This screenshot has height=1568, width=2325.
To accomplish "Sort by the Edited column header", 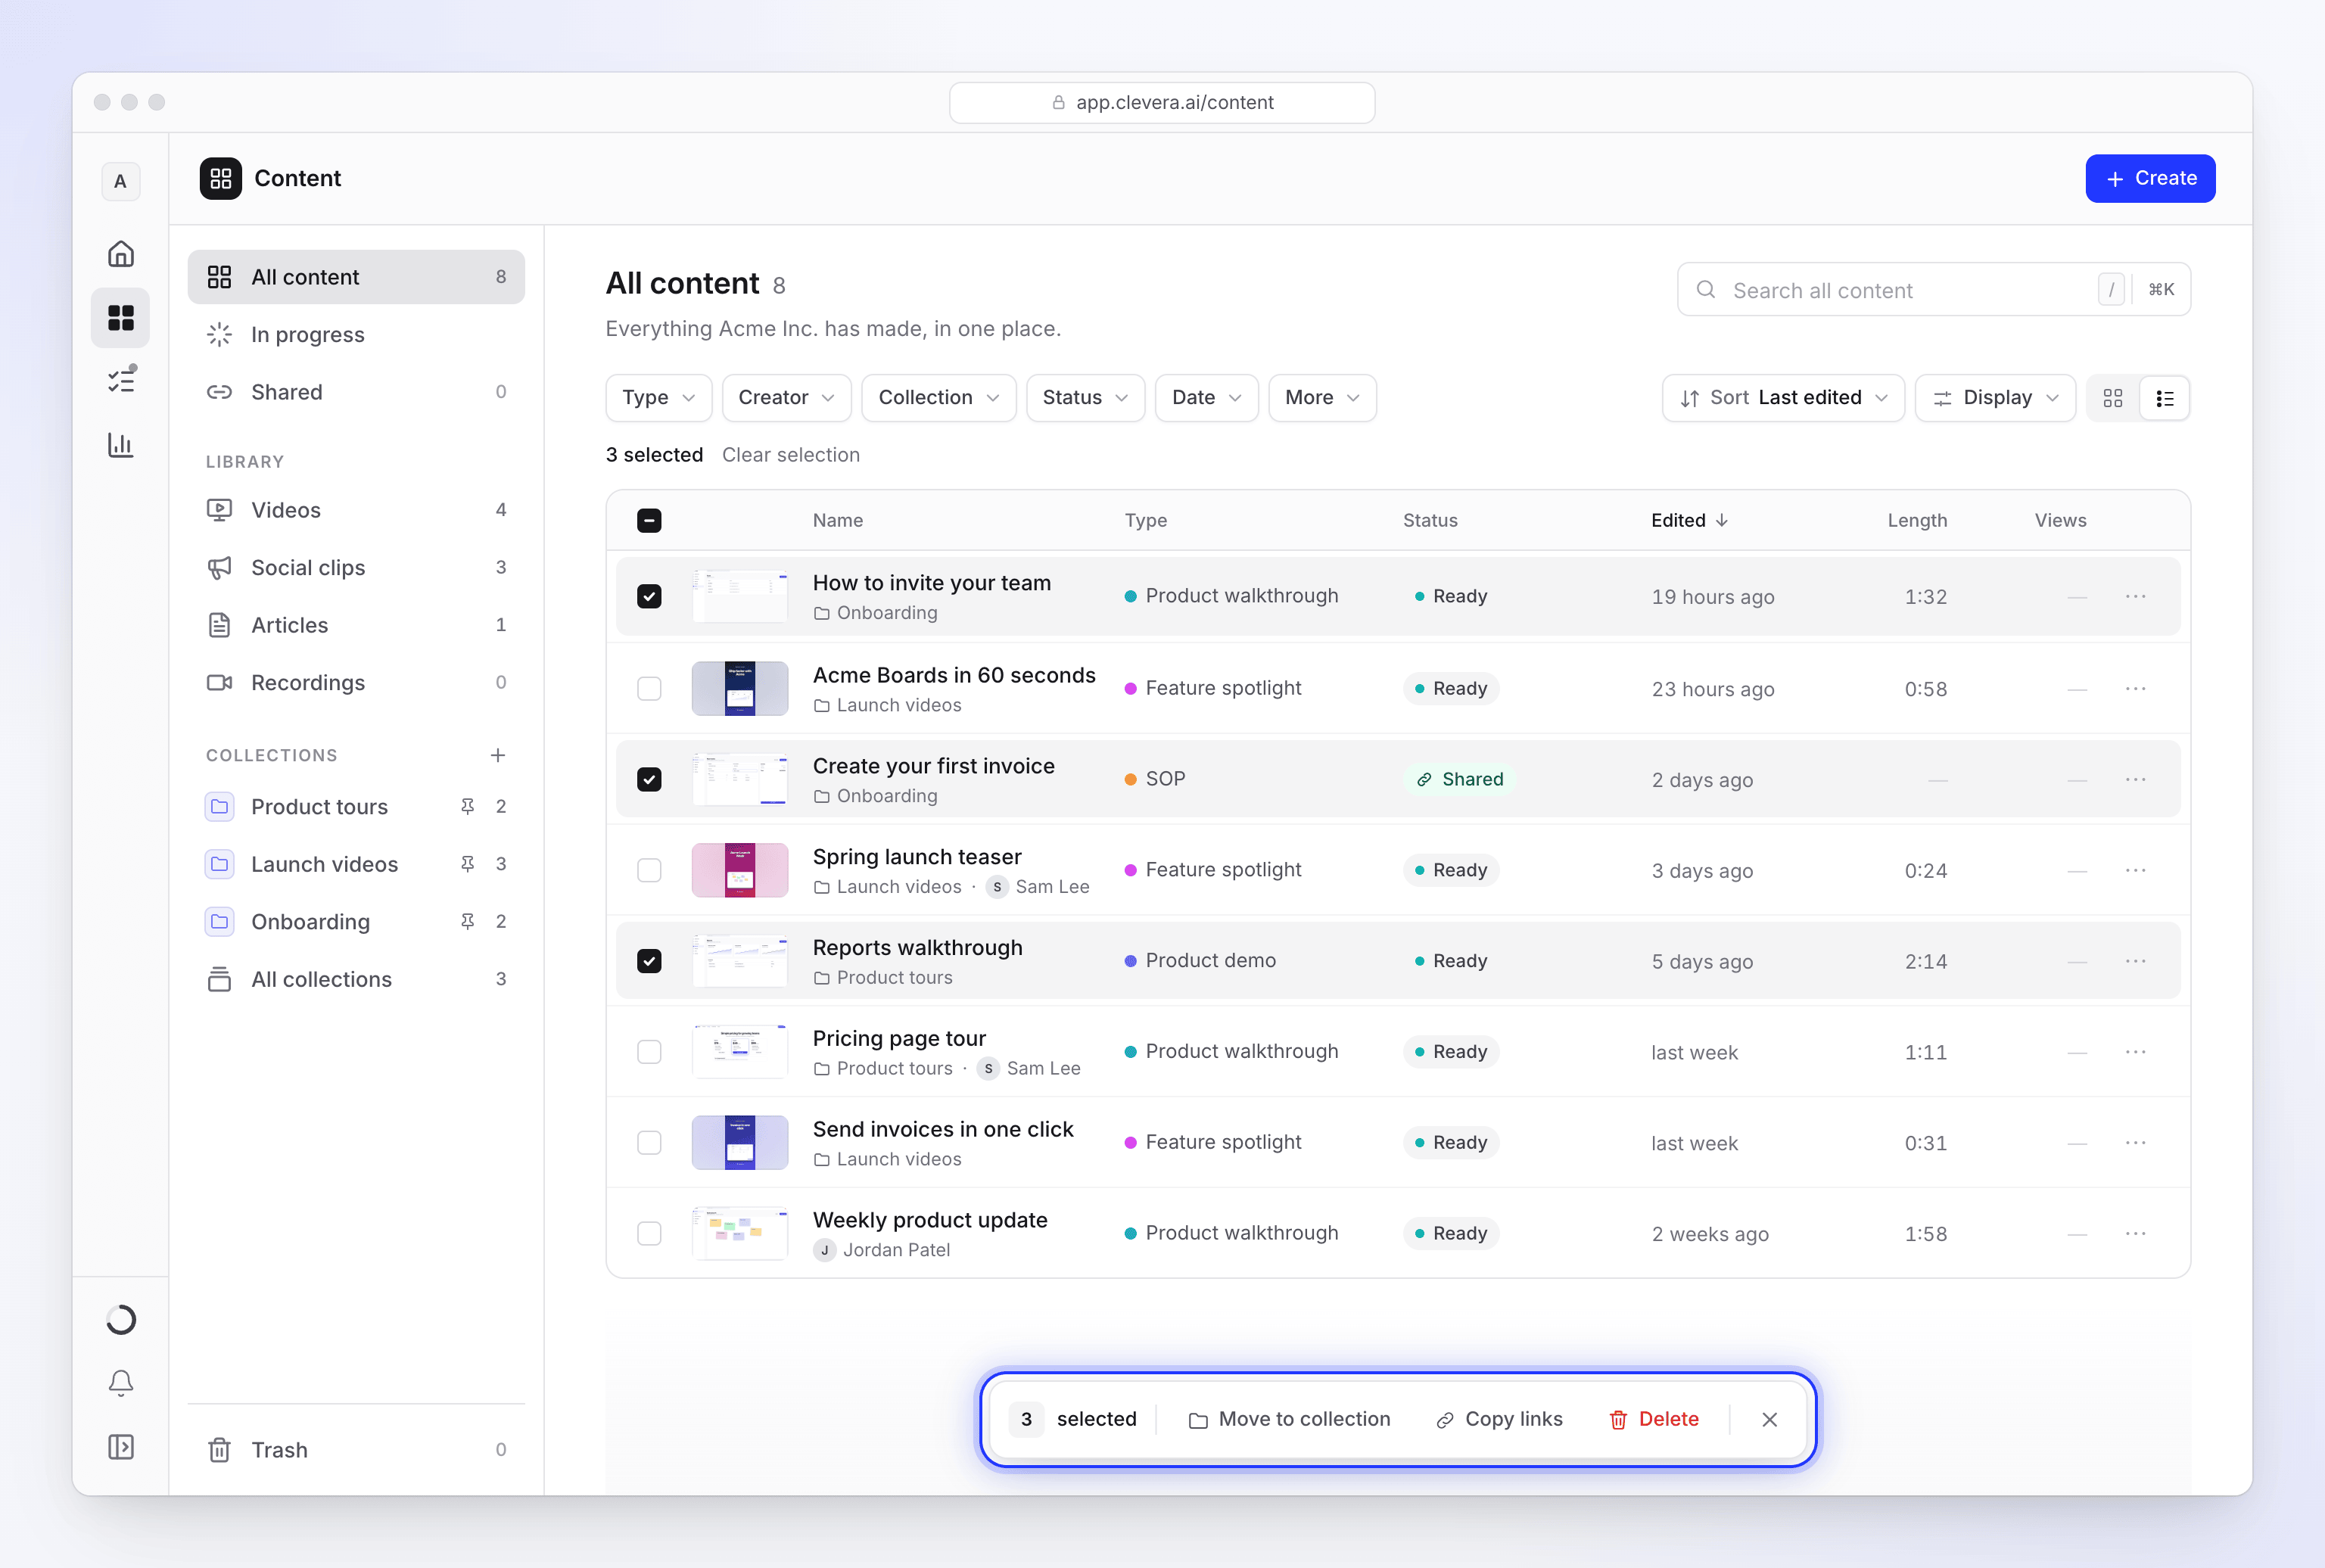I will point(1689,520).
